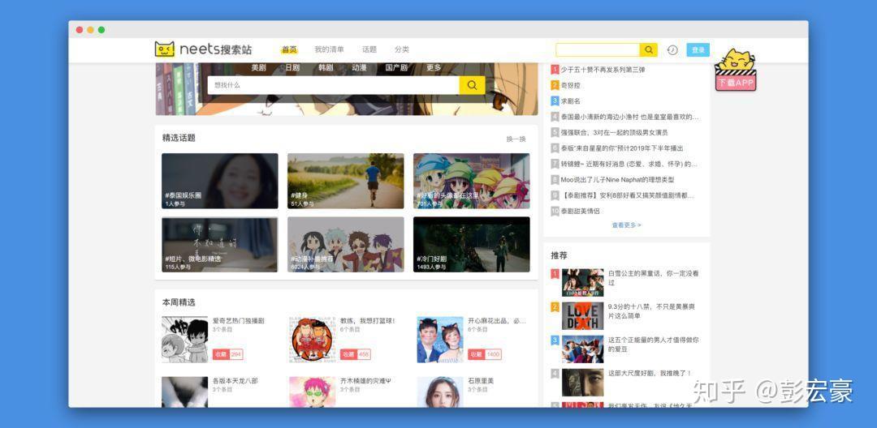Open recommendation 9.3分的十八禁 text
This screenshot has width=877, height=428.
(653, 311)
